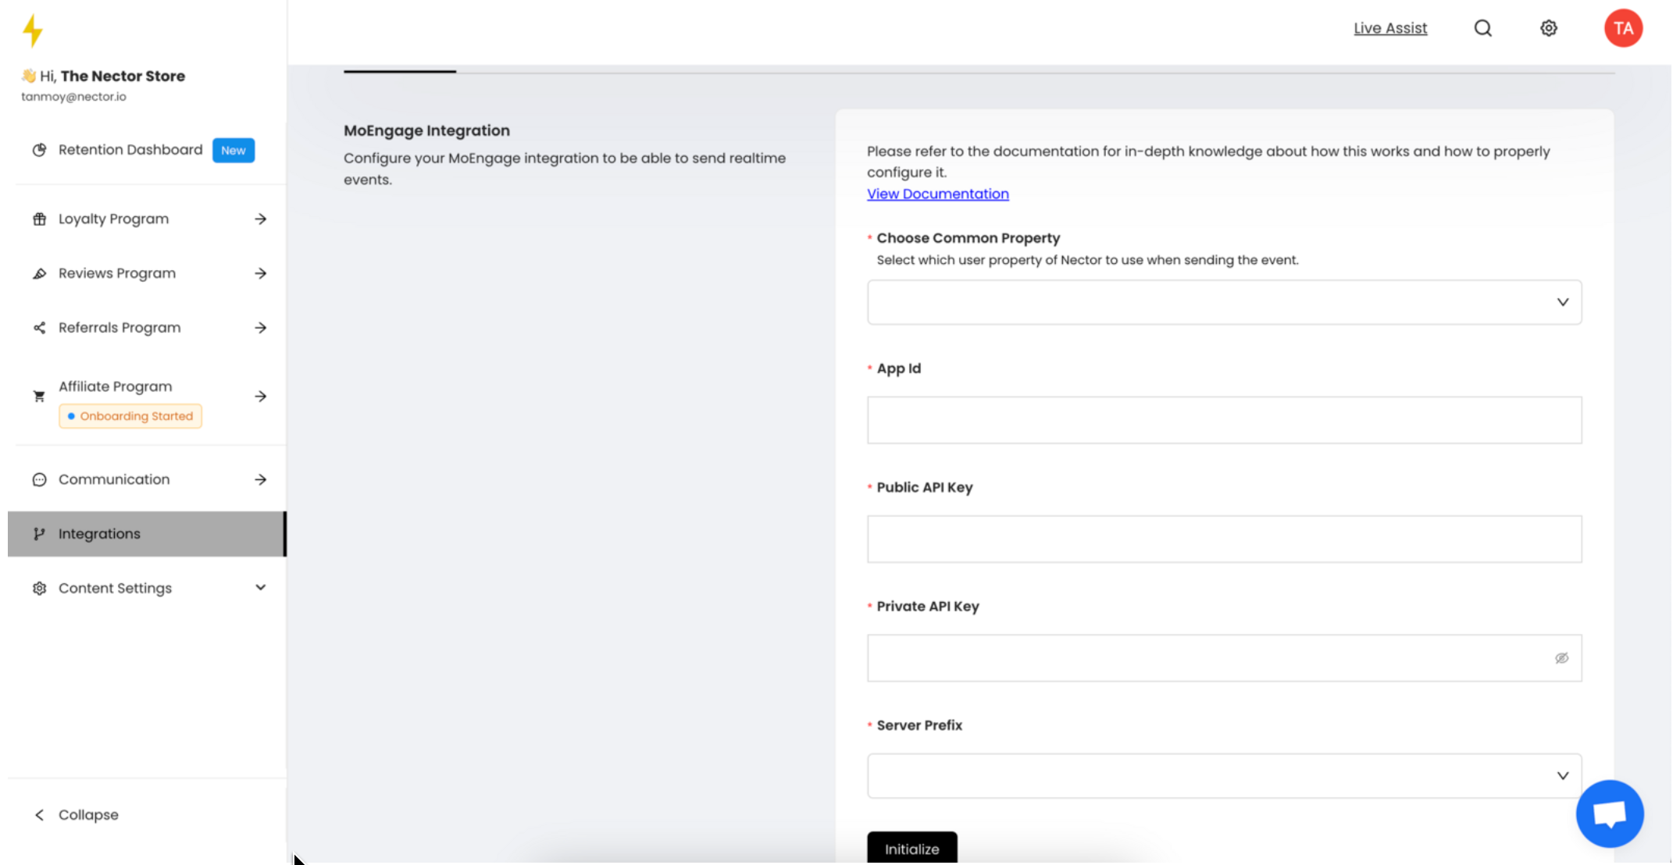Expand Communication with its arrow

click(x=260, y=479)
